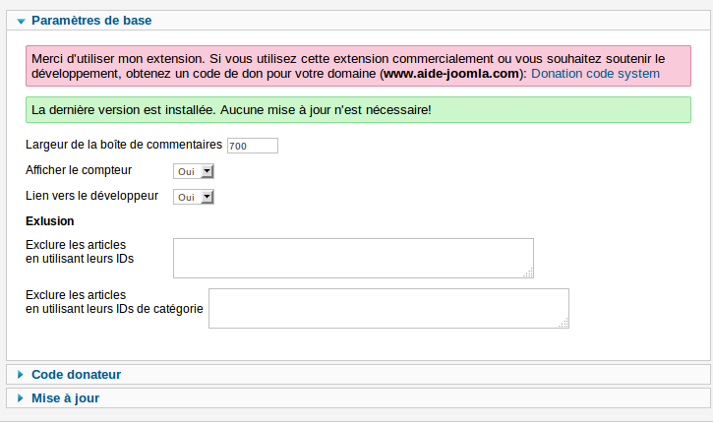The width and height of the screenshot is (713, 426).
Task: Click the Mise à jour triangle icon
Action: pyautogui.click(x=20, y=398)
